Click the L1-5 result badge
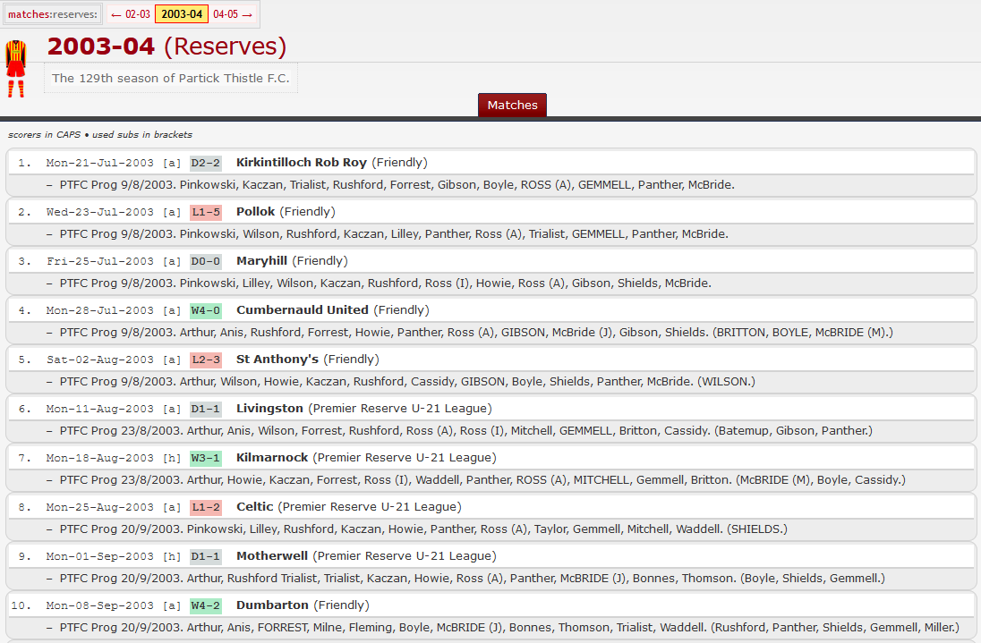The width and height of the screenshot is (981, 643). [x=206, y=213]
